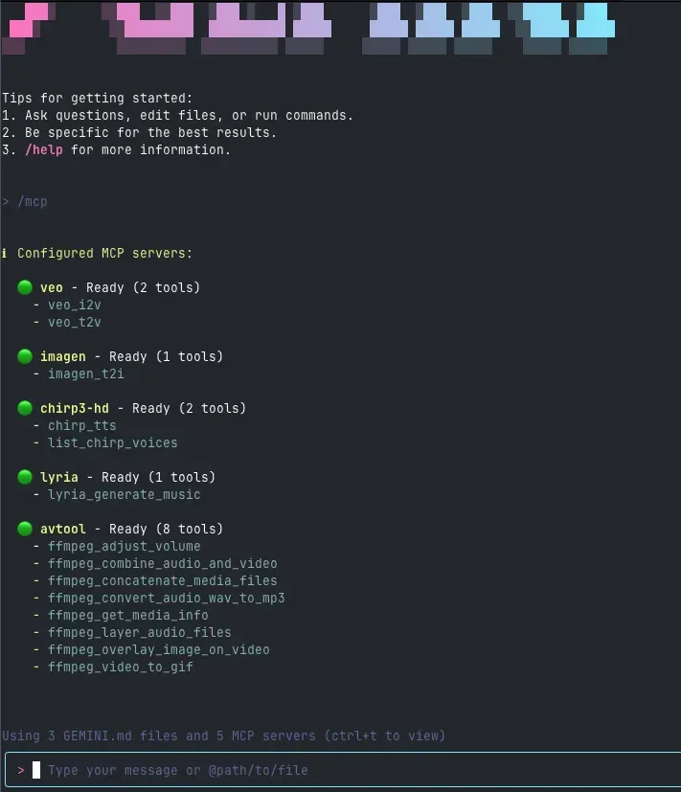Click the list_chirp_voices tool entry
Image resolution: width=681 pixels, height=792 pixels.
tap(113, 443)
